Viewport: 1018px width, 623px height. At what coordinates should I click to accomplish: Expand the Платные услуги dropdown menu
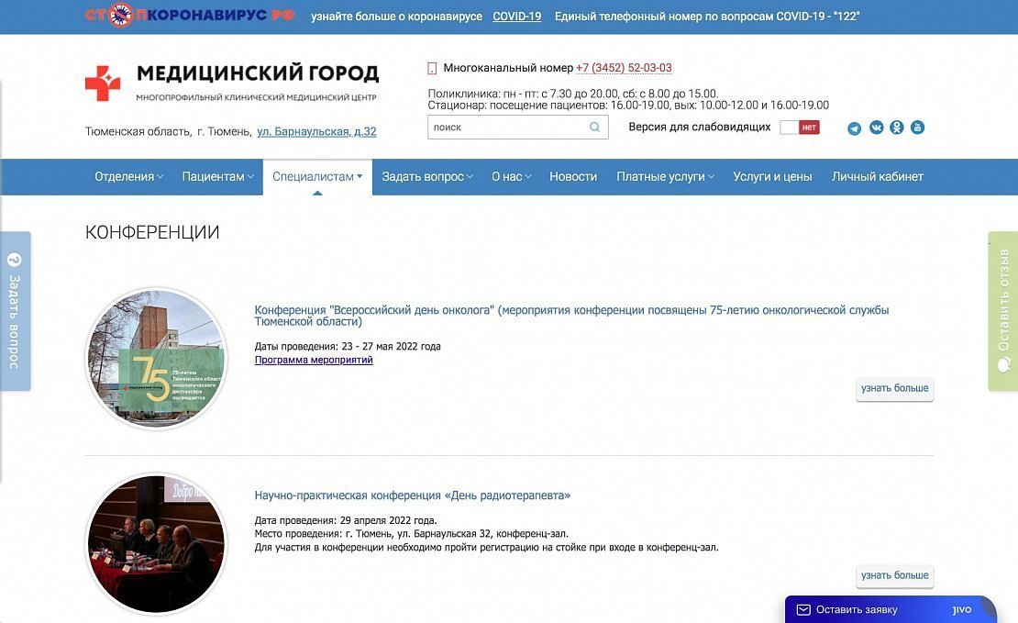(665, 177)
